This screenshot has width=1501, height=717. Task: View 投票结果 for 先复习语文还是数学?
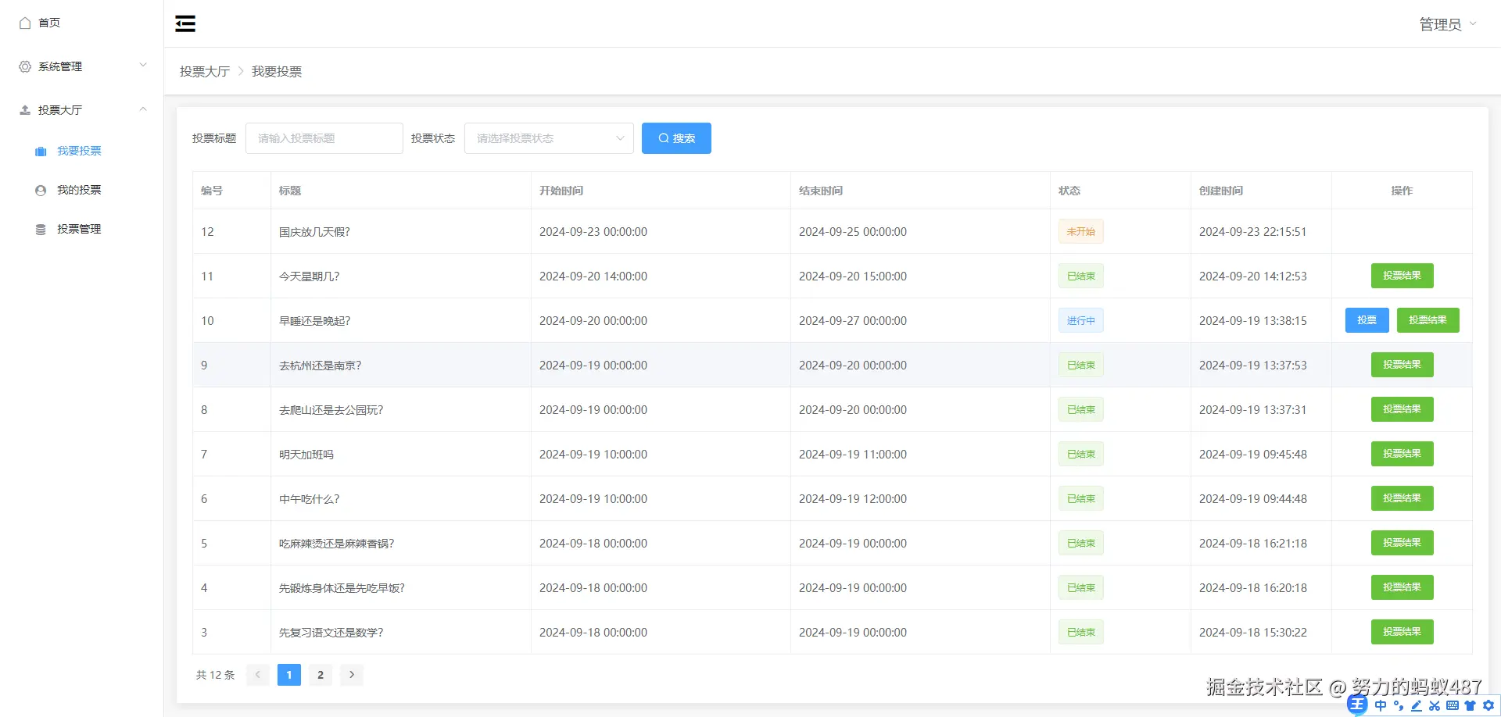(x=1402, y=632)
